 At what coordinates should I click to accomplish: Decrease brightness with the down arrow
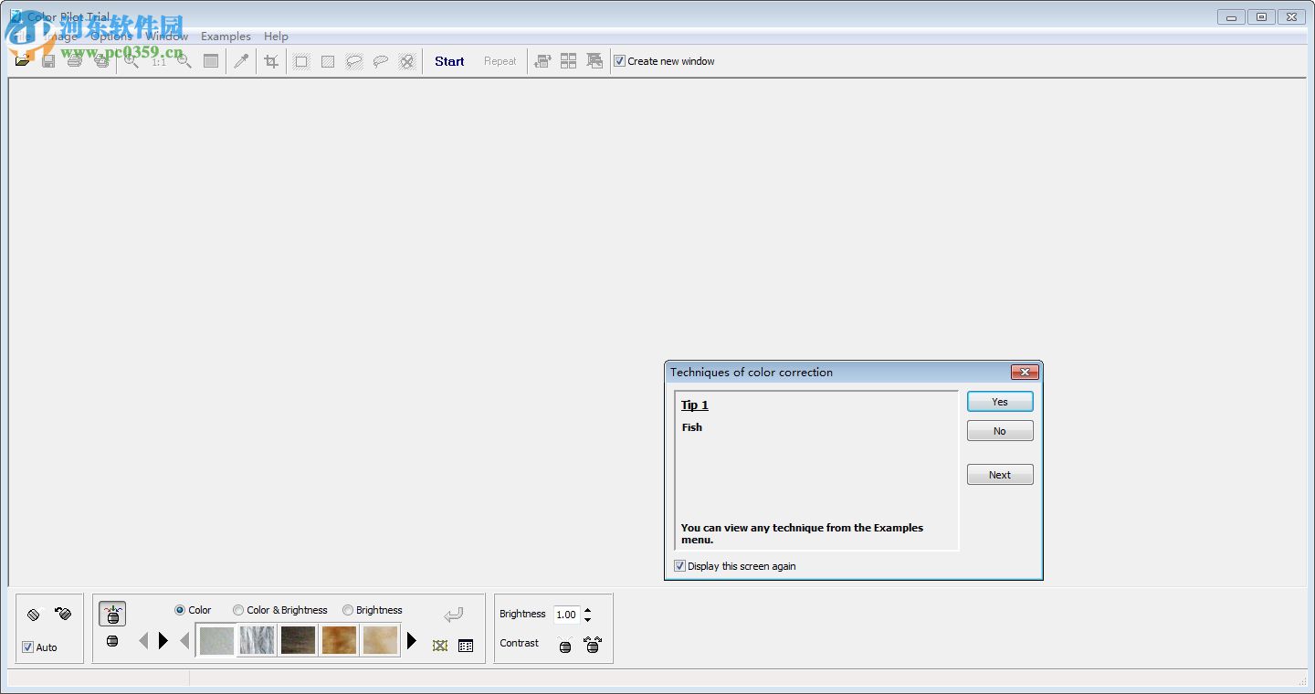click(x=587, y=620)
